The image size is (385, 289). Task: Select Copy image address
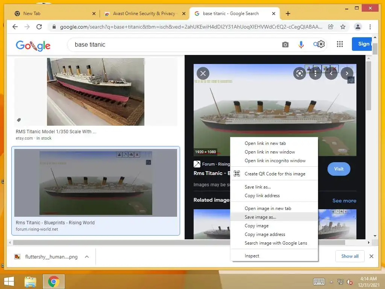(274, 234)
